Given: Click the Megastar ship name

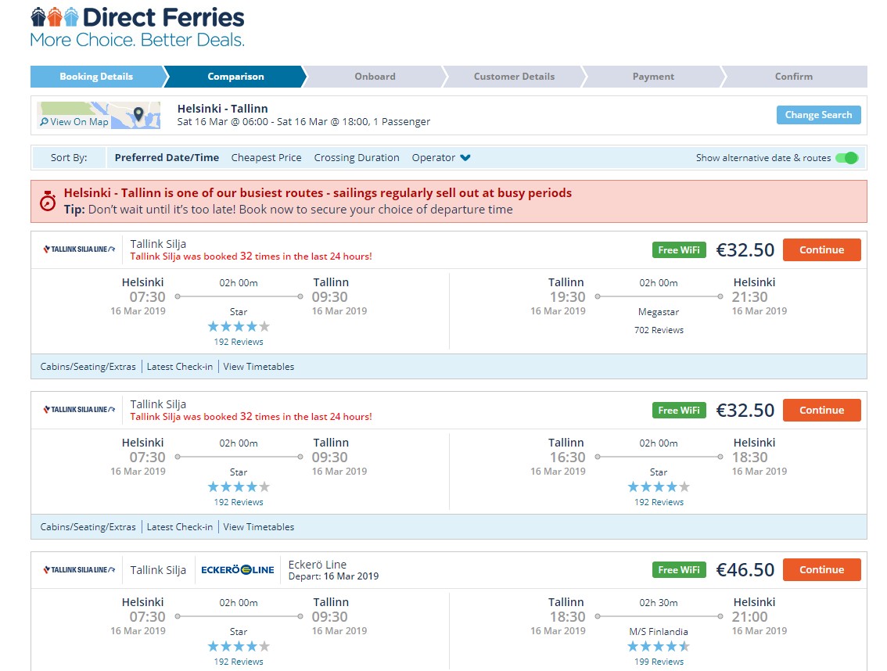Looking at the screenshot, I should click(x=659, y=312).
